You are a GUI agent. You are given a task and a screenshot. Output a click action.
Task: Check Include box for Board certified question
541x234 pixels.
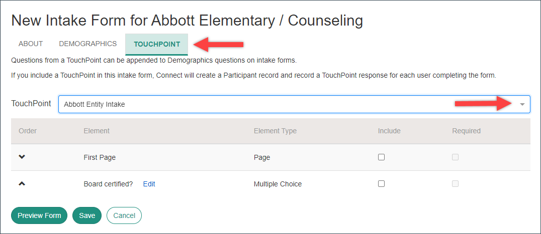(x=381, y=184)
